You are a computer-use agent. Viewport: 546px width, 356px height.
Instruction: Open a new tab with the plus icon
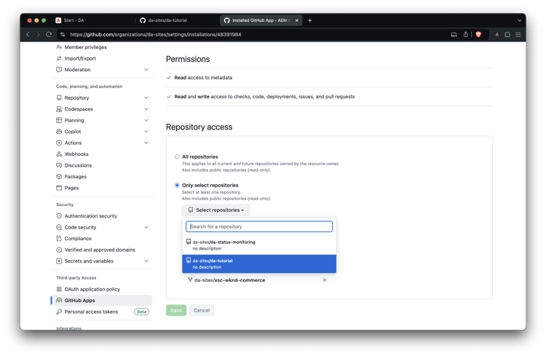click(309, 20)
